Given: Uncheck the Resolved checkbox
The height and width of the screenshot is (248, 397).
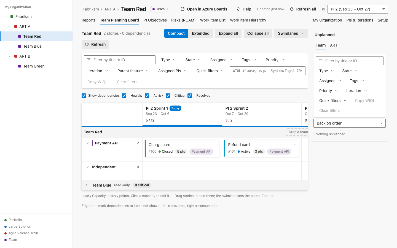Looking at the screenshot, I should click(190, 96).
